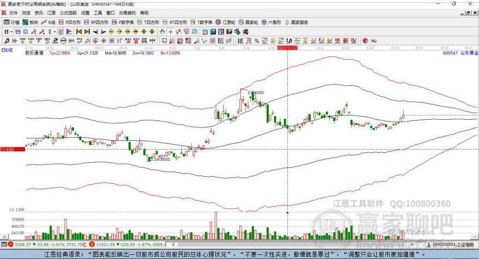Click the Tp=22.9954 value
479x259 pixels.
click(59, 53)
